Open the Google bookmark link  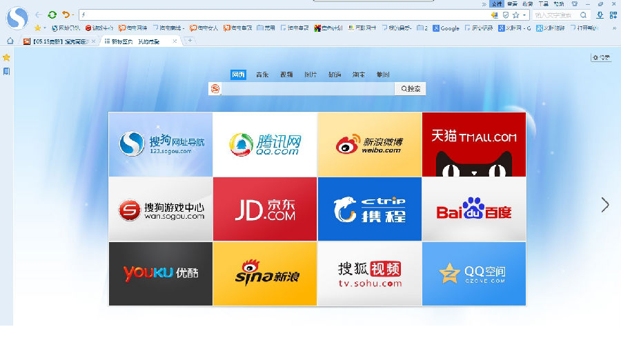tap(446, 28)
